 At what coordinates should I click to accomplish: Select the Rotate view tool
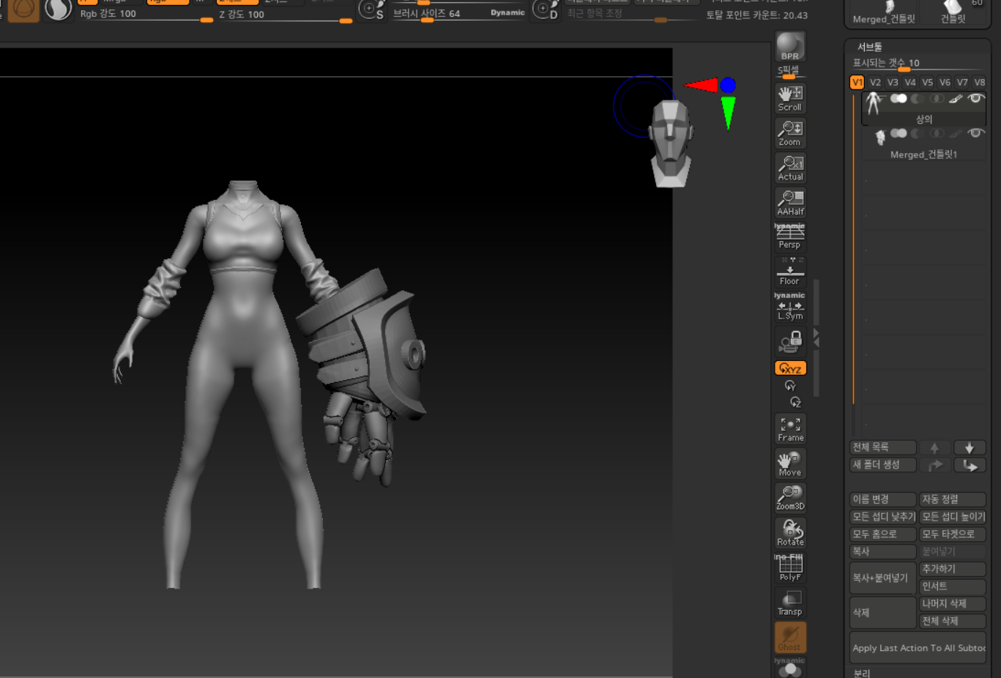pos(790,533)
